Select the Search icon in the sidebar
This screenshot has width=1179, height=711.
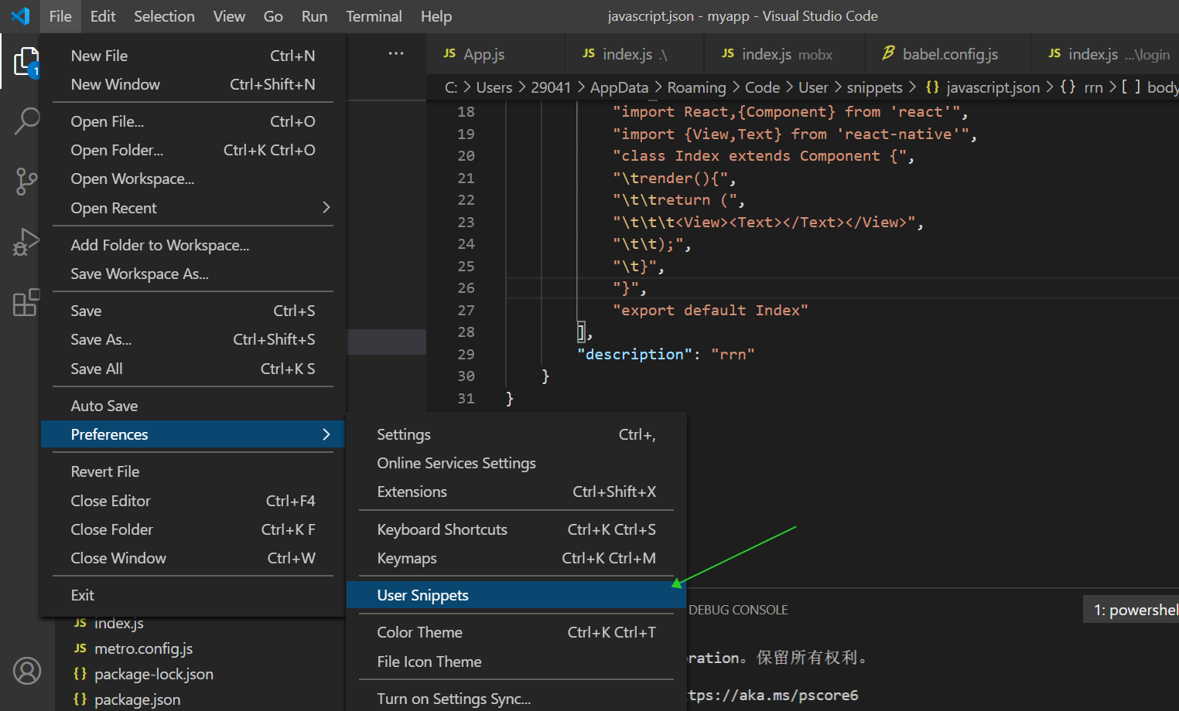[x=27, y=121]
